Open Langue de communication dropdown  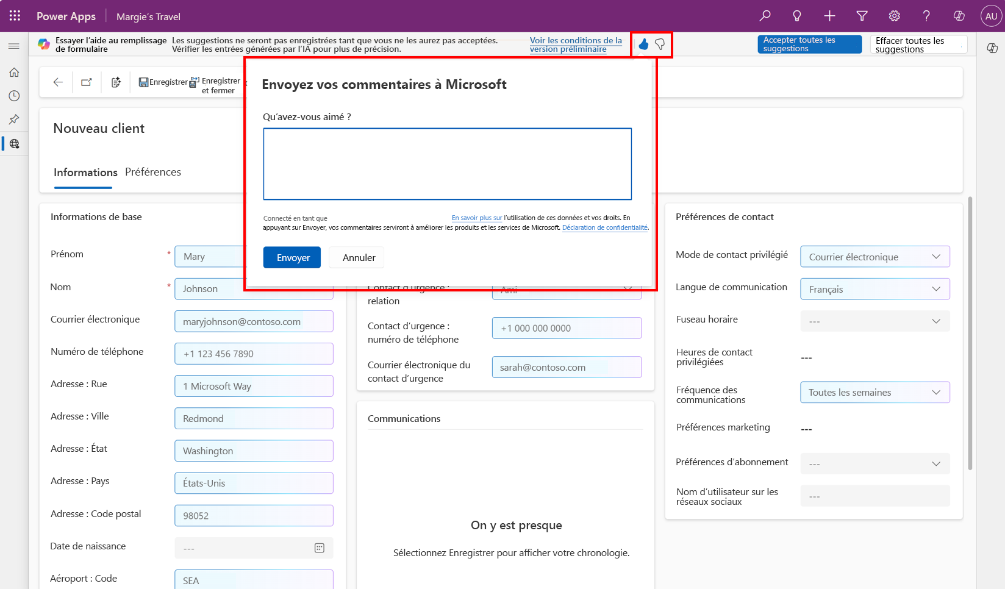(874, 289)
